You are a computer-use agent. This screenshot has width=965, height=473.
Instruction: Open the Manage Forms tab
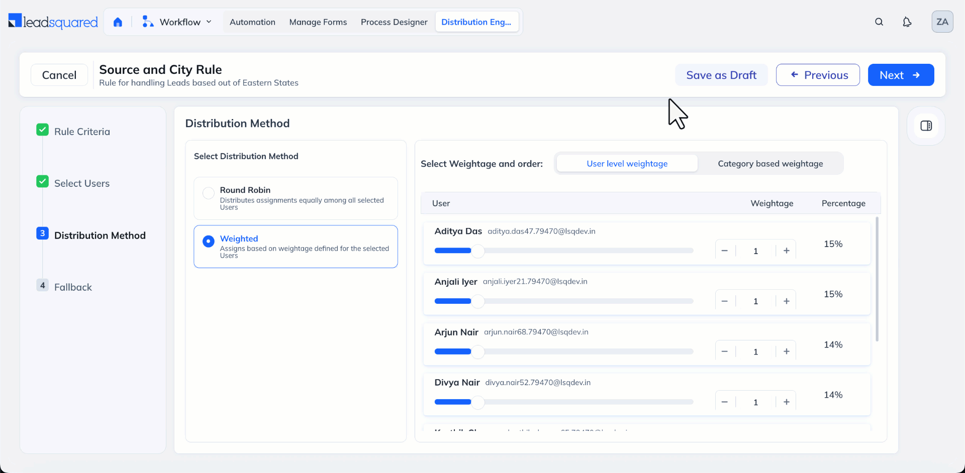click(x=318, y=22)
